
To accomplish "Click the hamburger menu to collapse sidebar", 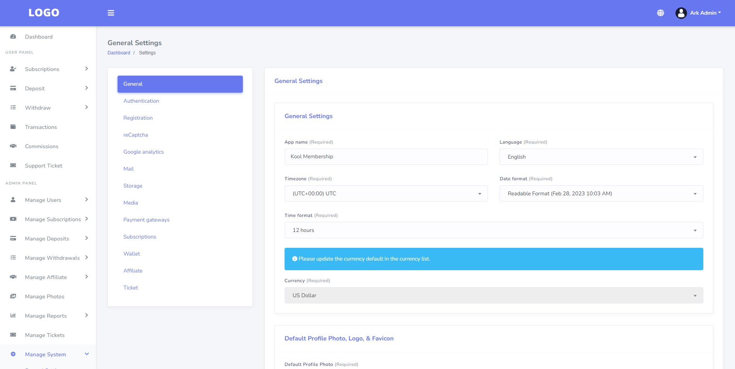I will click(111, 13).
